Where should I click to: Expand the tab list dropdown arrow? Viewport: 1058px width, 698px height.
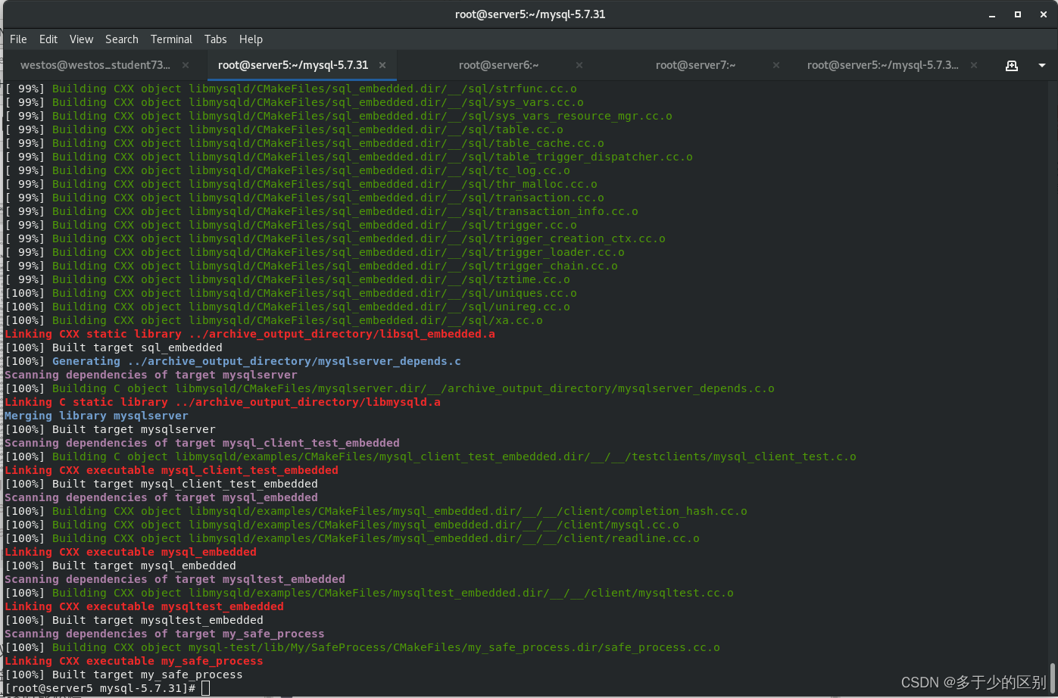[1042, 66]
